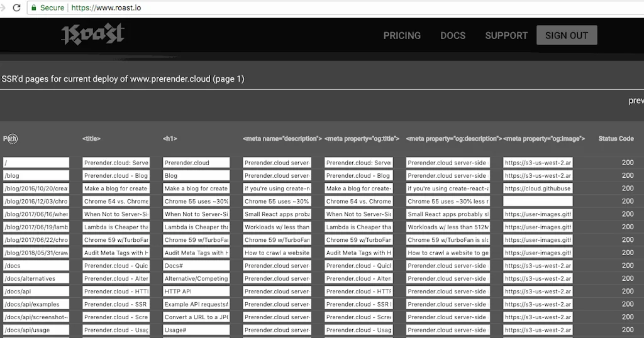Viewport: 644px width, 338px height.
Task: Select the /blog path field
Action: pyautogui.click(x=36, y=175)
